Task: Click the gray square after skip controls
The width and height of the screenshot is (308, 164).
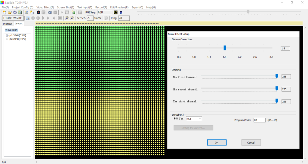Action: (x=60, y=18)
